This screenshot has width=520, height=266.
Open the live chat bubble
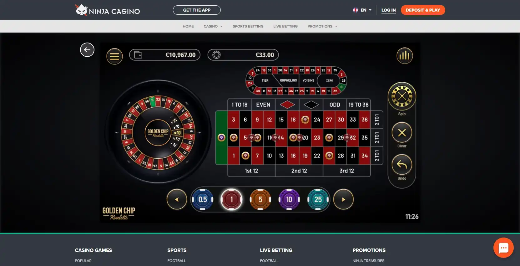503,248
